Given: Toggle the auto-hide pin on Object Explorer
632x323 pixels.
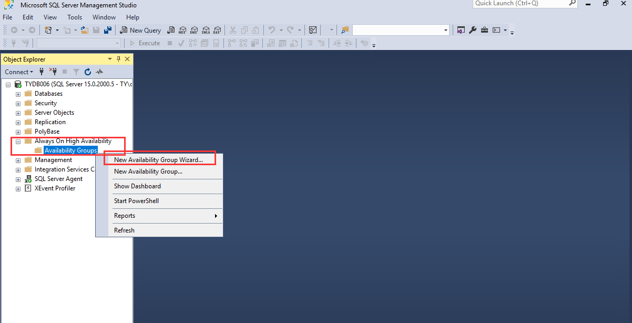Looking at the screenshot, I should tap(119, 59).
